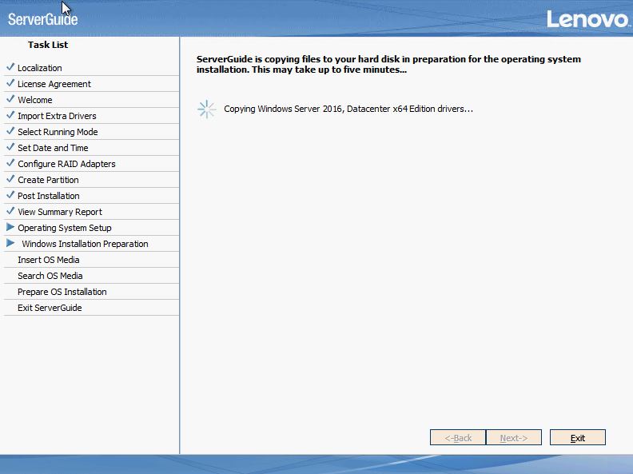Click the checkmark next to Welcome
Viewport: 633px width, 474px height.
click(x=10, y=99)
